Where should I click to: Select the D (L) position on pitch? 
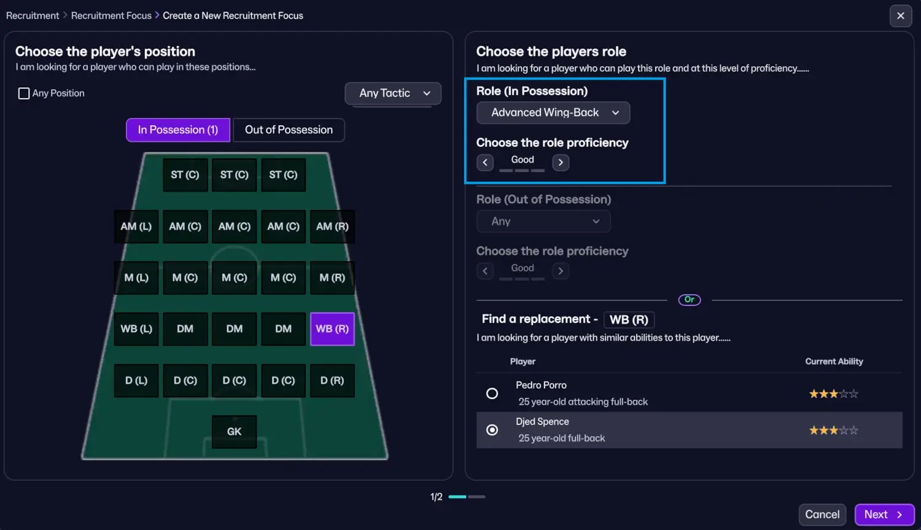coord(136,381)
